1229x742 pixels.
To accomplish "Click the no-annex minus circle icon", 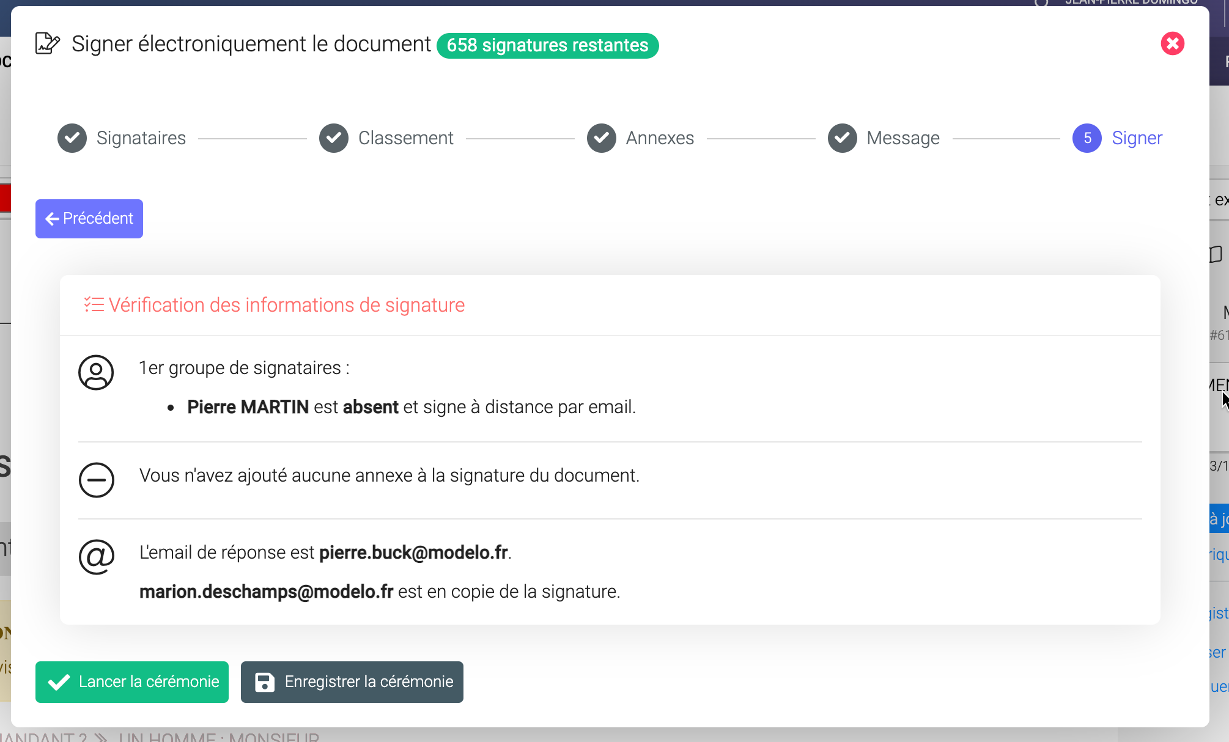I will 96,480.
